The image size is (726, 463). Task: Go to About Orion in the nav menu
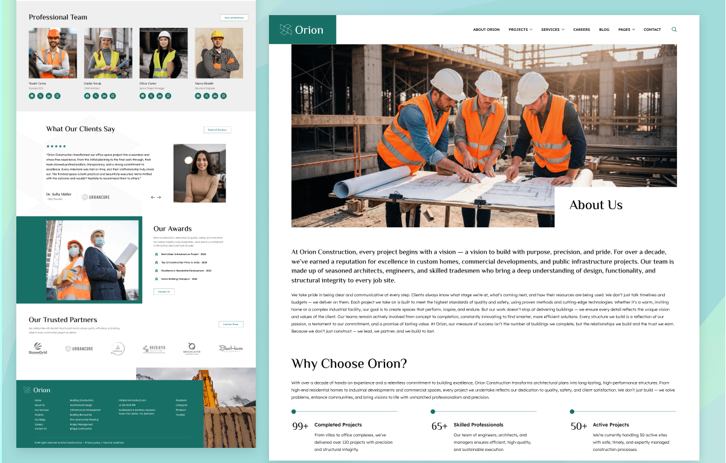click(486, 30)
